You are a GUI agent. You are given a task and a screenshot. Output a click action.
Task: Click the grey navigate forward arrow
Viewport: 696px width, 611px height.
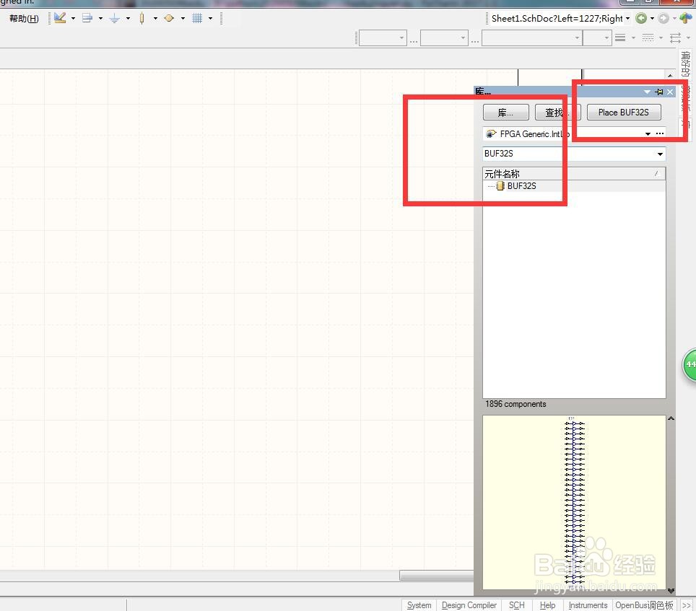point(664,18)
